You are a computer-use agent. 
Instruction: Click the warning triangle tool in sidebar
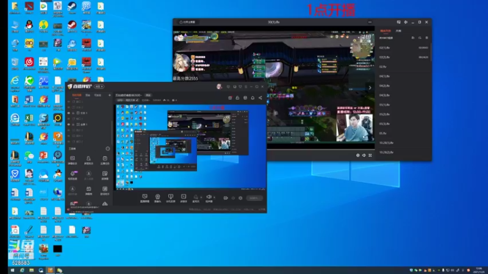coord(105,204)
